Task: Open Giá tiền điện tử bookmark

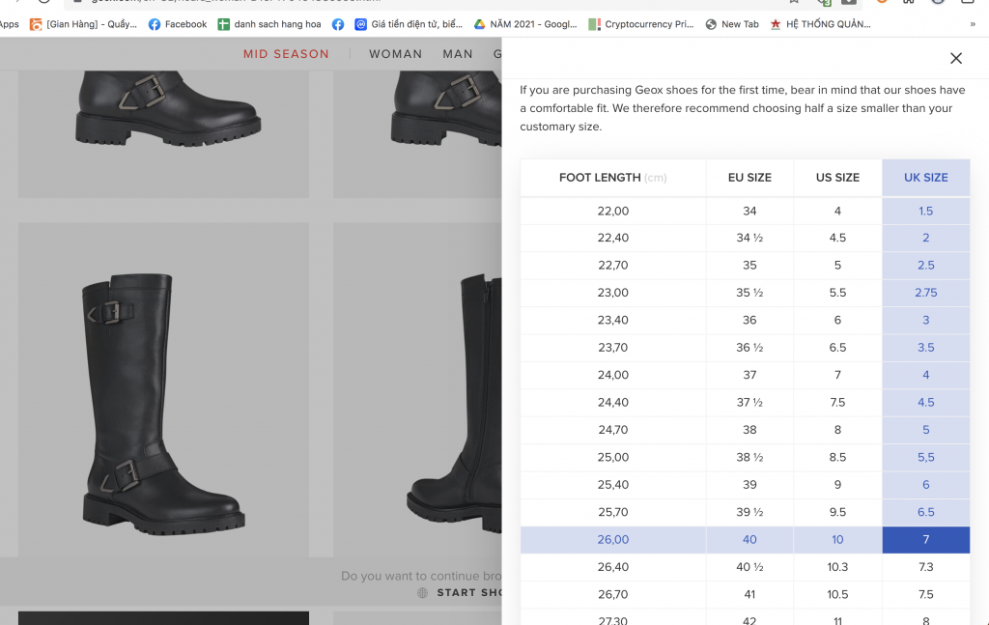Action: 409,24
